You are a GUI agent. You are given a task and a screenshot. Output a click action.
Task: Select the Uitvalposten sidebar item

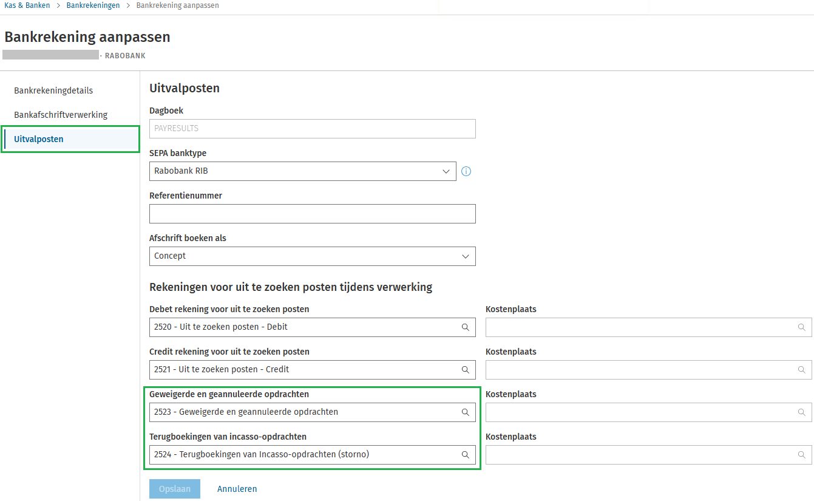tap(39, 139)
